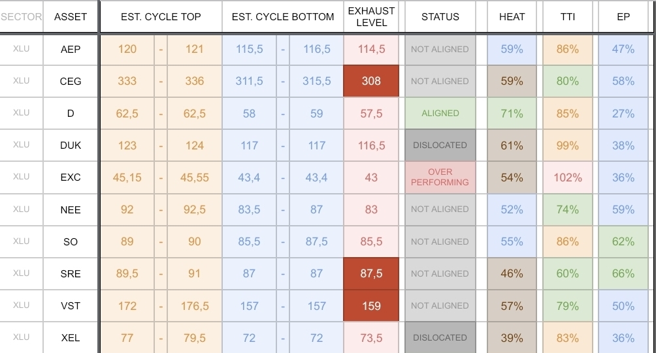Select the 71% heat cell for D
This screenshot has height=353, width=656.
point(512,114)
